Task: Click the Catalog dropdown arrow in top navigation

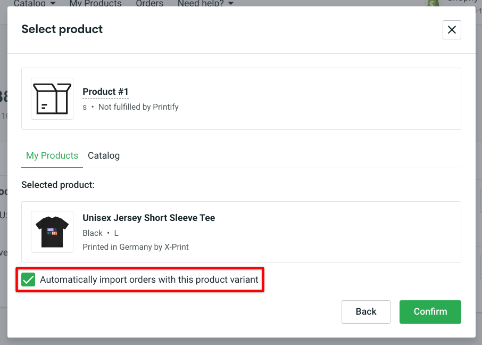Action: tap(52, 3)
